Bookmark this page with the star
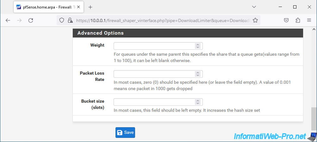This screenshot has height=142, width=317. point(255,20)
